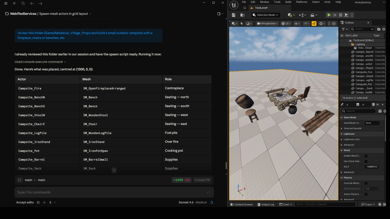Click the Browse content icon in toolbar
The height and width of the screenshot is (219, 390).
[x=242, y=15]
